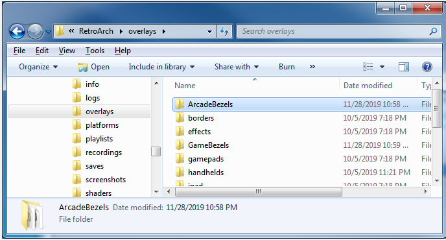Click the change view icon
The height and width of the screenshot is (240, 446).
pos(368,67)
